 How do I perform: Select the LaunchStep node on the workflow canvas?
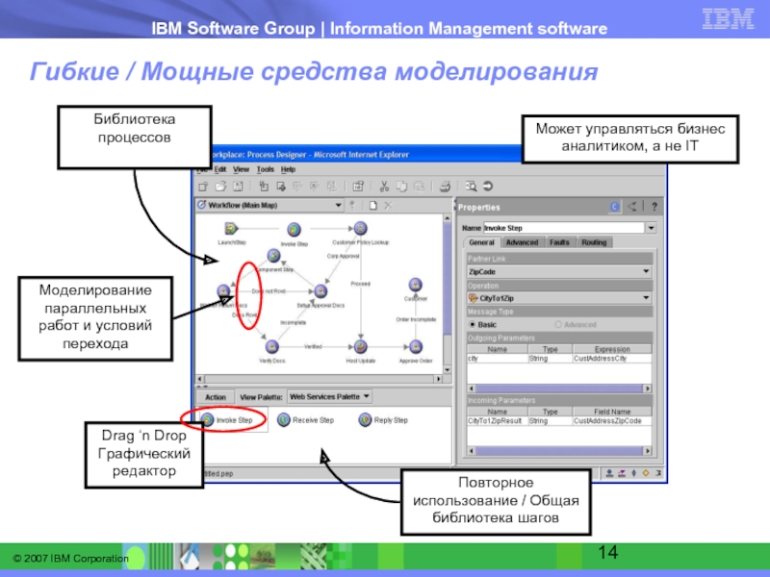point(231,228)
